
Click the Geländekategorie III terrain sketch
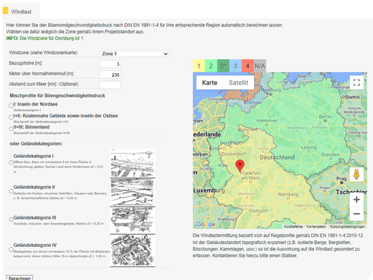(x=133, y=220)
